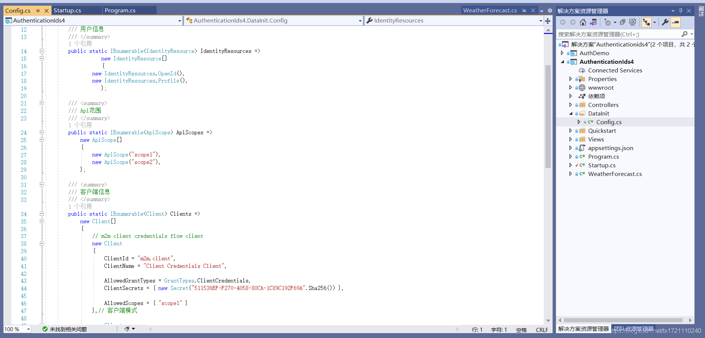Click the editor vertical scrollbar thumb
Image resolution: width=705 pixels, height=338 pixels.
pos(548,116)
